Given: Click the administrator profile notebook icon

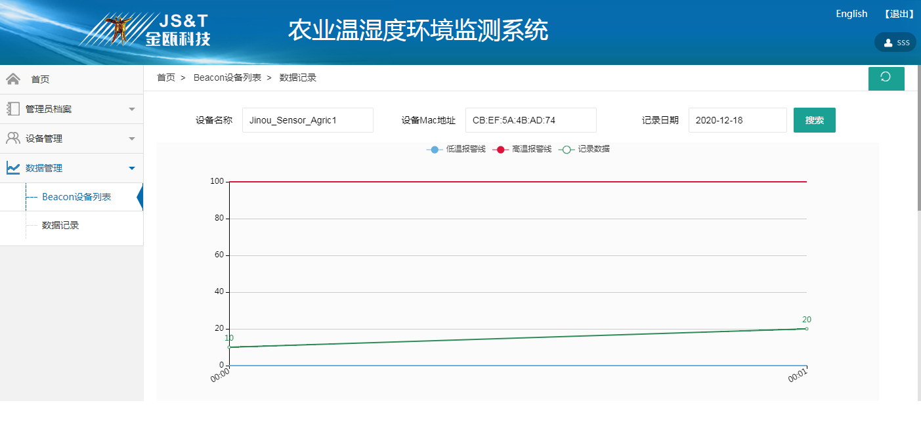Looking at the screenshot, I should (x=12, y=109).
